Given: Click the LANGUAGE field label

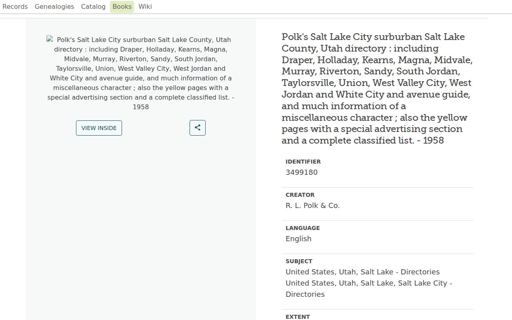Looking at the screenshot, I should [303, 228].
